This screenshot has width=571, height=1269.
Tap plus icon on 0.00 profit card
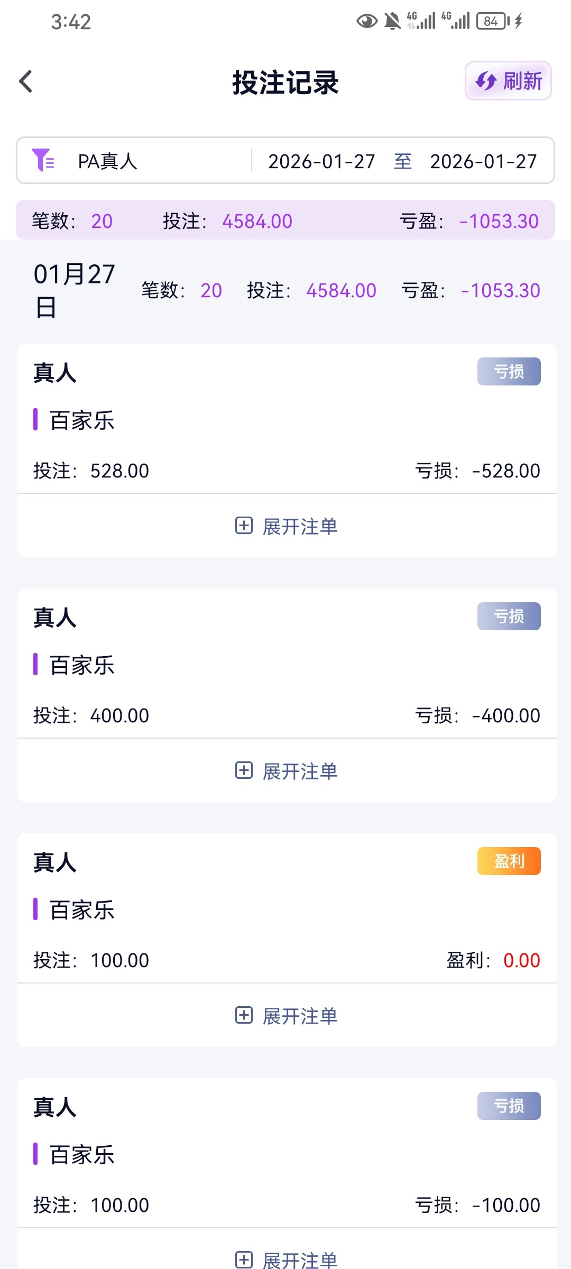[244, 1015]
